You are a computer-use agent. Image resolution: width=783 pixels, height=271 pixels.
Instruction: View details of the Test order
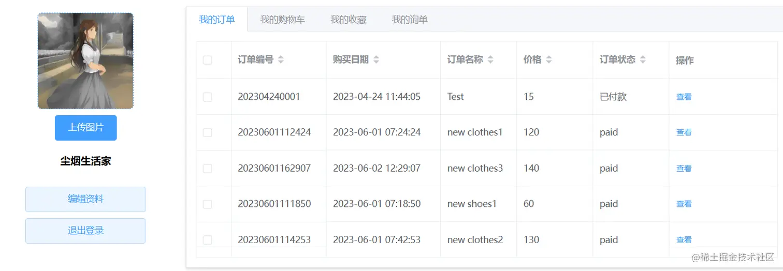click(684, 97)
